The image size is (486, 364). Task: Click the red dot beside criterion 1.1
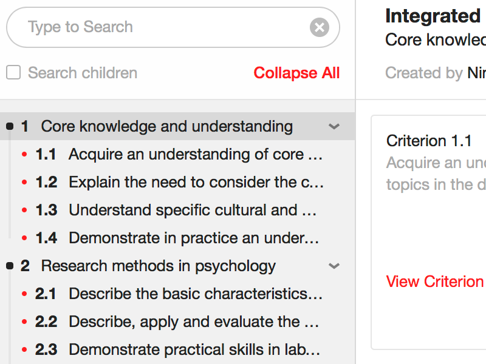tap(24, 155)
